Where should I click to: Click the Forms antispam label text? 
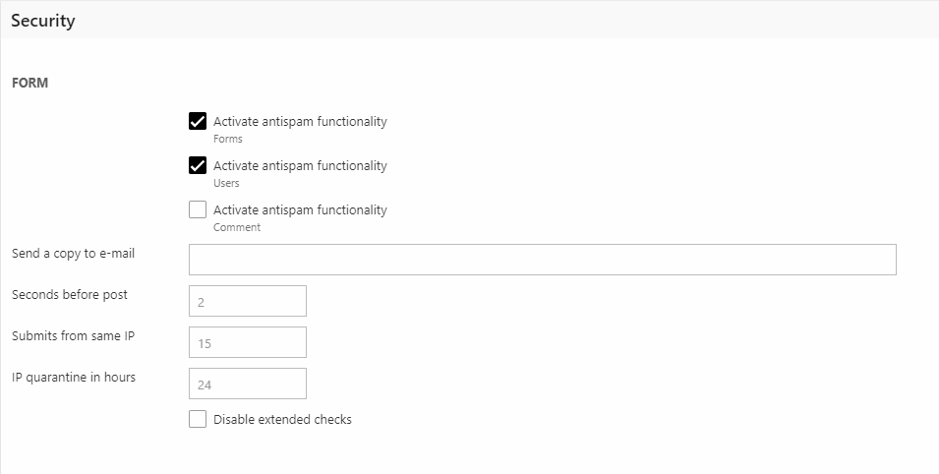tap(300, 122)
